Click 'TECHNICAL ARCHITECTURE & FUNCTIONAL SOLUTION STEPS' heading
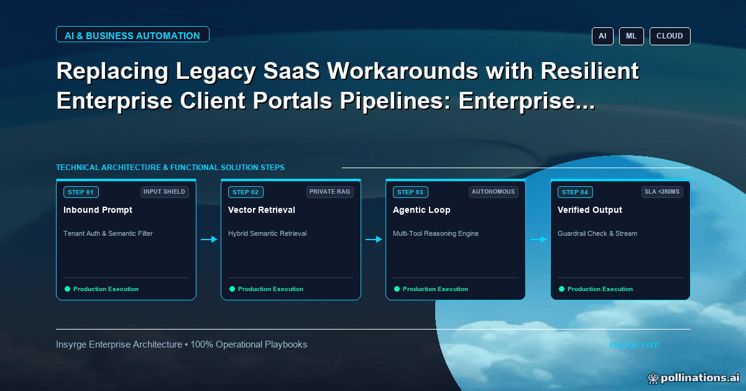Image resolution: width=746 pixels, height=391 pixels. 170,168
